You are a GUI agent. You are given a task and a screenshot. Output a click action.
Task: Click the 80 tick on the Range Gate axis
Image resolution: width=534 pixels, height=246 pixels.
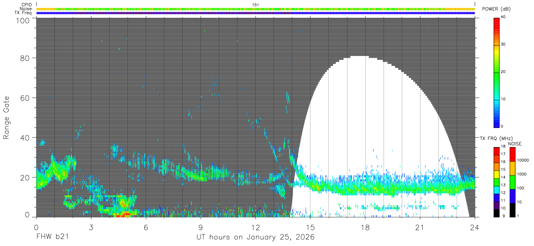click(26, 58)
